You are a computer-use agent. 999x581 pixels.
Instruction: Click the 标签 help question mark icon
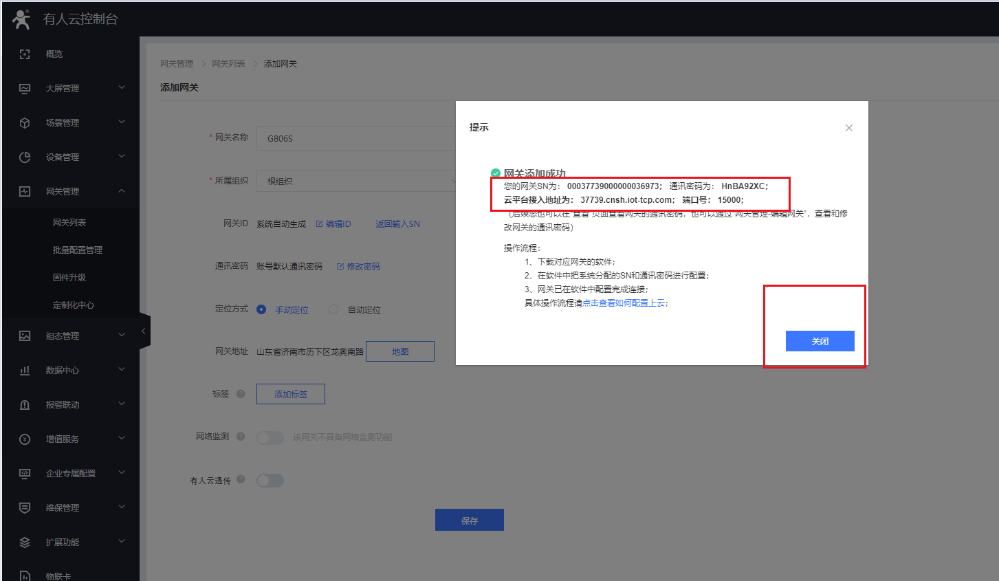point(241,394)
